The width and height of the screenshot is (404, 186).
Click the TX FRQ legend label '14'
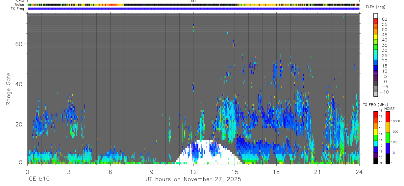point(381,134)
